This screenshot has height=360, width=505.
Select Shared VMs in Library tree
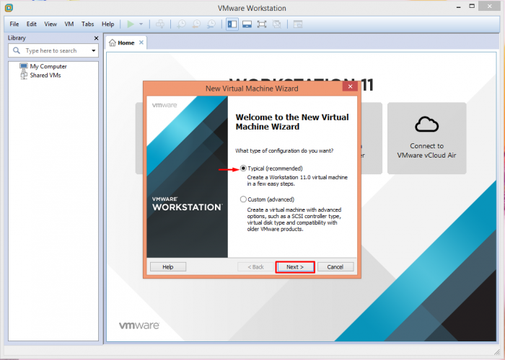click(x=41, y=75)
